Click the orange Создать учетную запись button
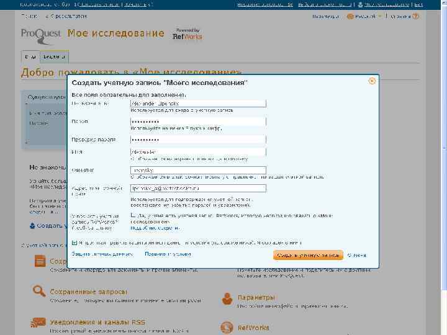447x335 pixels. (308, 255)
